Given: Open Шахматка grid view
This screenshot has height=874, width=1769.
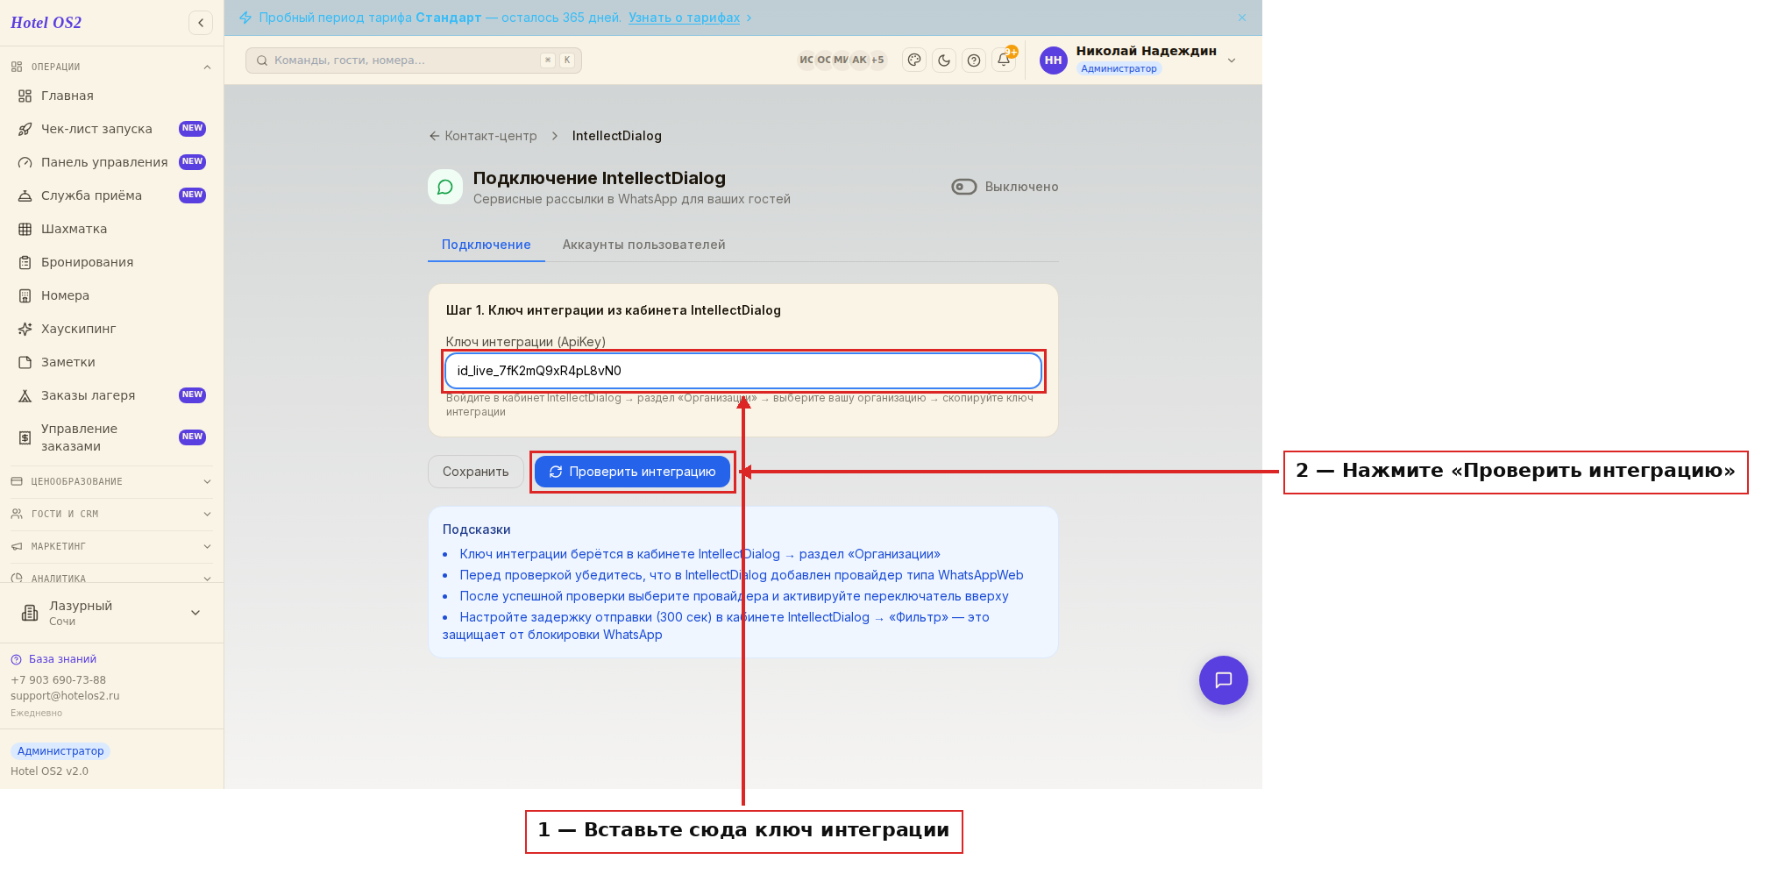Looking at the screenshot, I should point(111,229).
